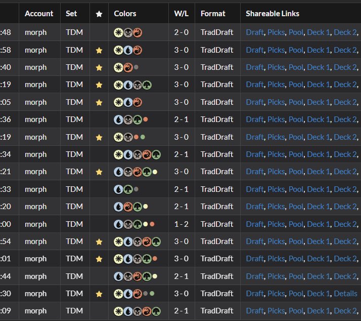Open the Picks link in the :21 row
Screen dimensions: 361x321
pos(276,172)
